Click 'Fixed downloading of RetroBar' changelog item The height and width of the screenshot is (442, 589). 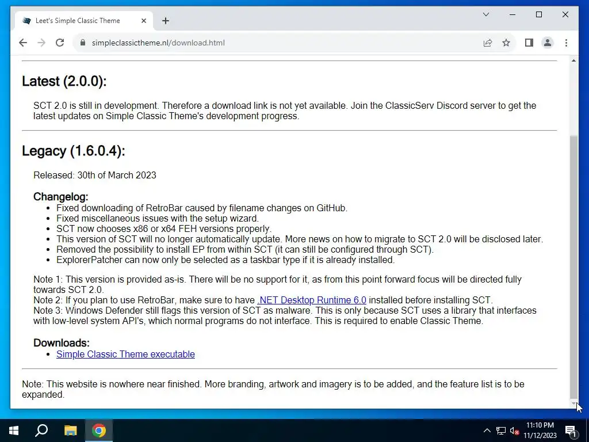pos(202,208)
